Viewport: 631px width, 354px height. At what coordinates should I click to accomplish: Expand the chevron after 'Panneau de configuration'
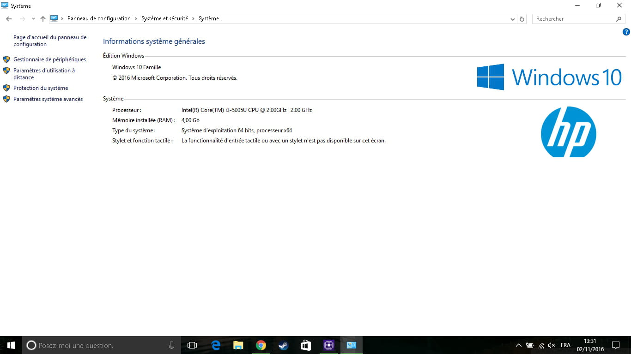click(x=136, y=18)
